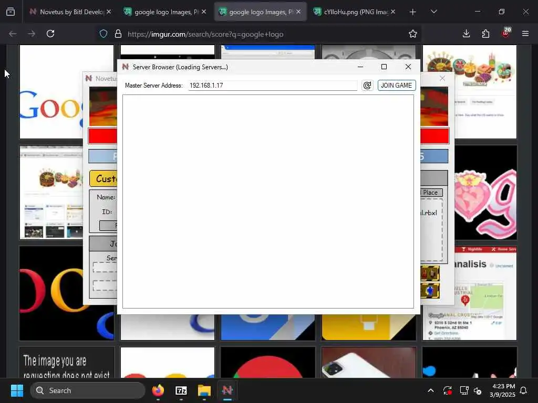538x403 pixels.
Task: Open the Google logo thumbnail on white background
Action: click(x=51, y=92)
